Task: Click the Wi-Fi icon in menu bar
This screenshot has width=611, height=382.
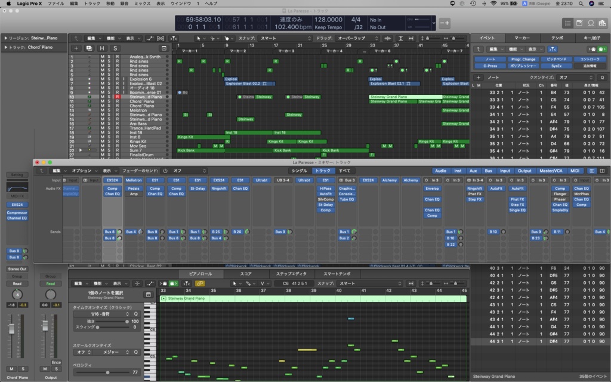Action: pyautogui.click(x=493, y=4)
